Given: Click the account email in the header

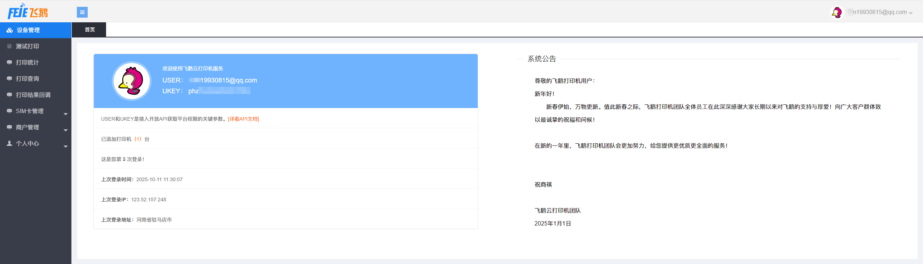Looking at the screenshot, I should pyautogui.click(x=876, y=12).
